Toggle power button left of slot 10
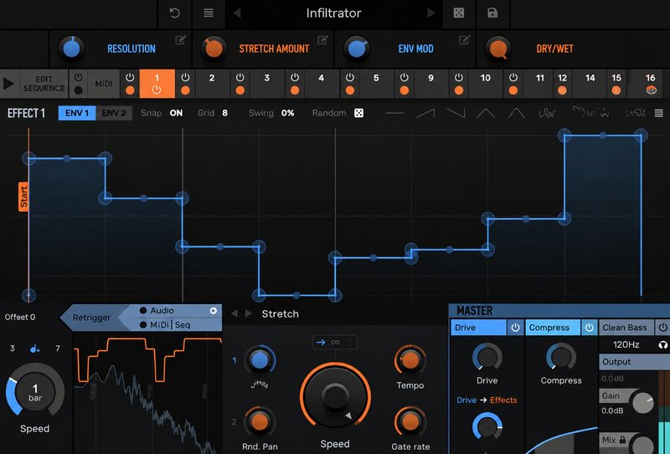The height and width of the screenshot is (454, 670). click(x=458, y=78)
